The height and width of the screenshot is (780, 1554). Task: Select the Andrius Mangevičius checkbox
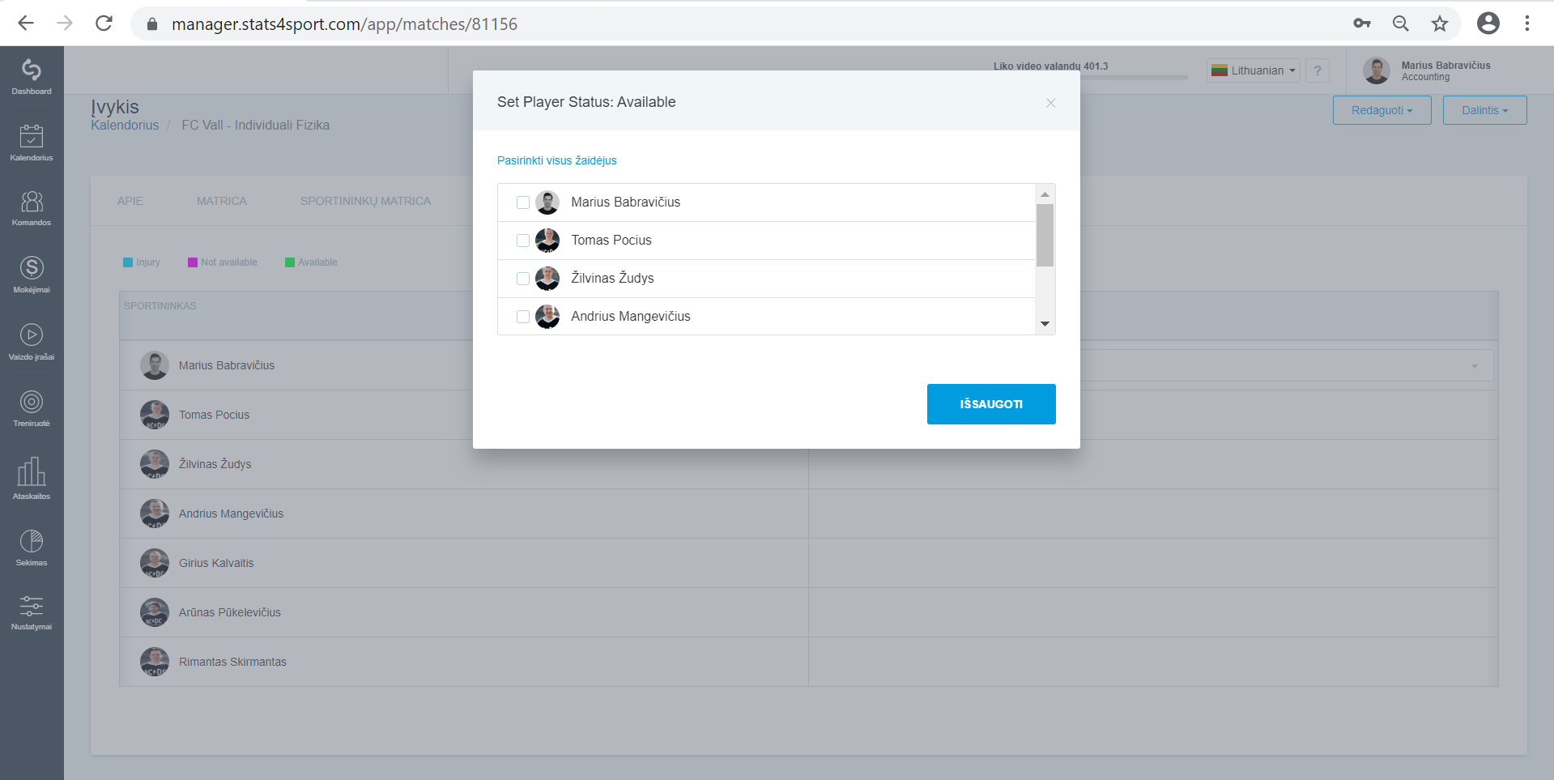click(523, 317)
